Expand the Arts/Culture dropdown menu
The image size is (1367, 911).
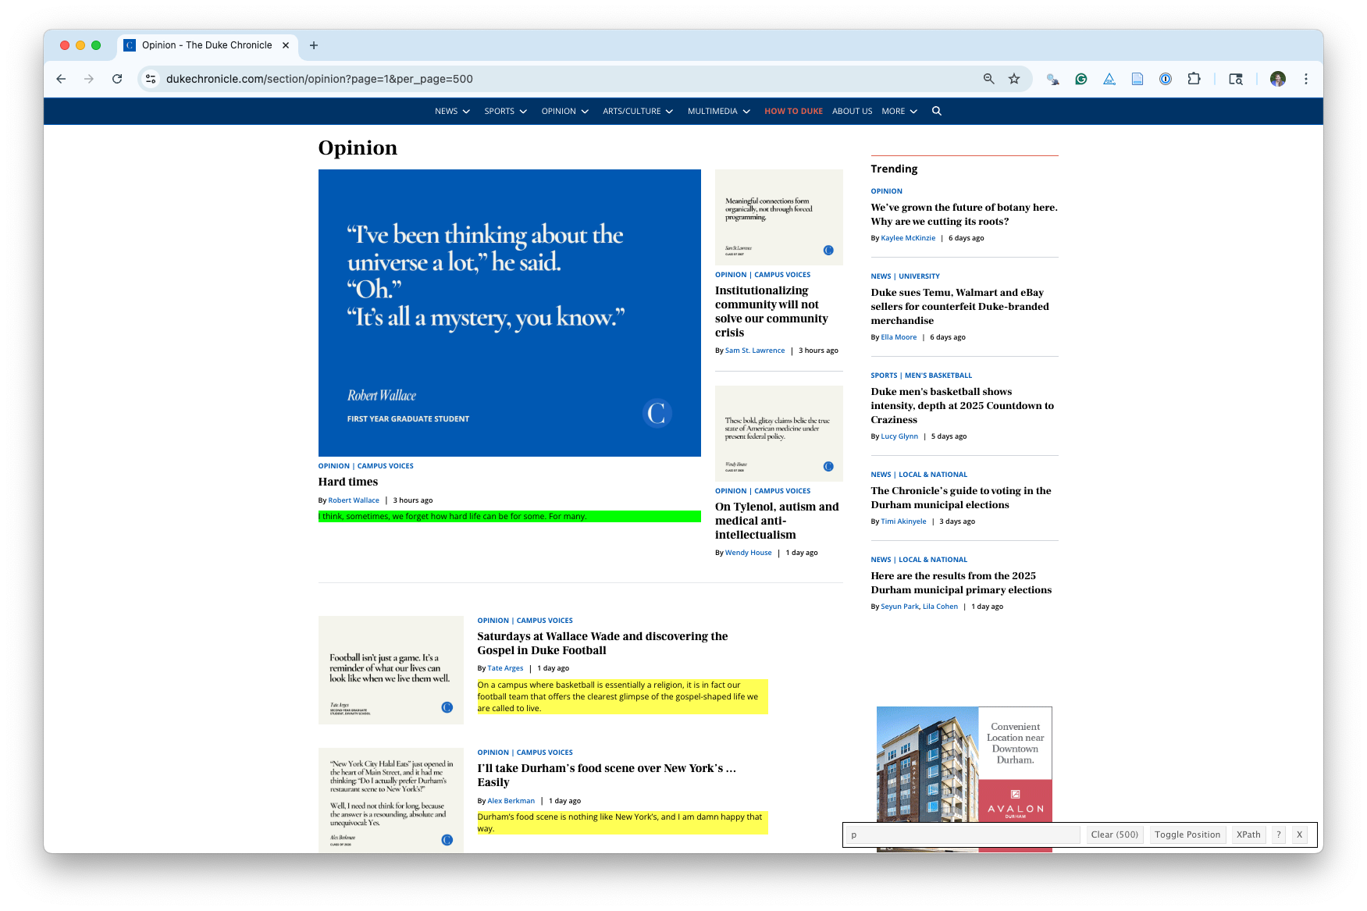(637, 111)
